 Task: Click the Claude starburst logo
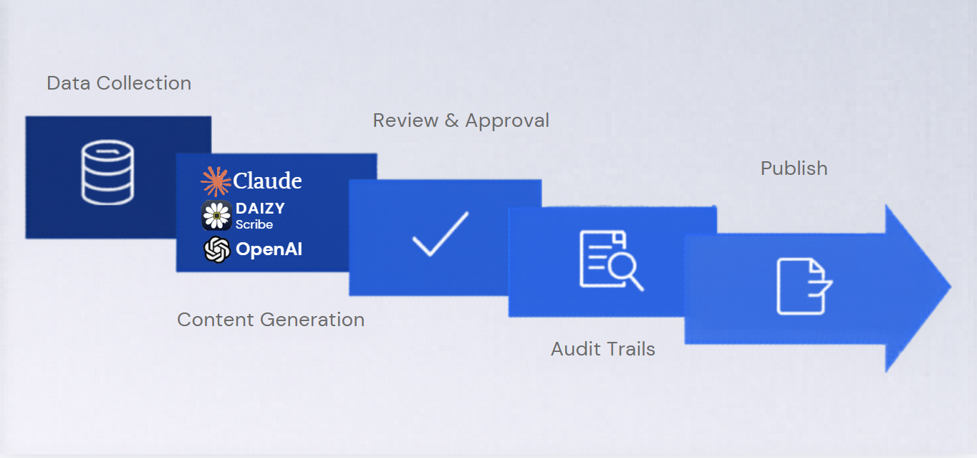pos(216,181)
